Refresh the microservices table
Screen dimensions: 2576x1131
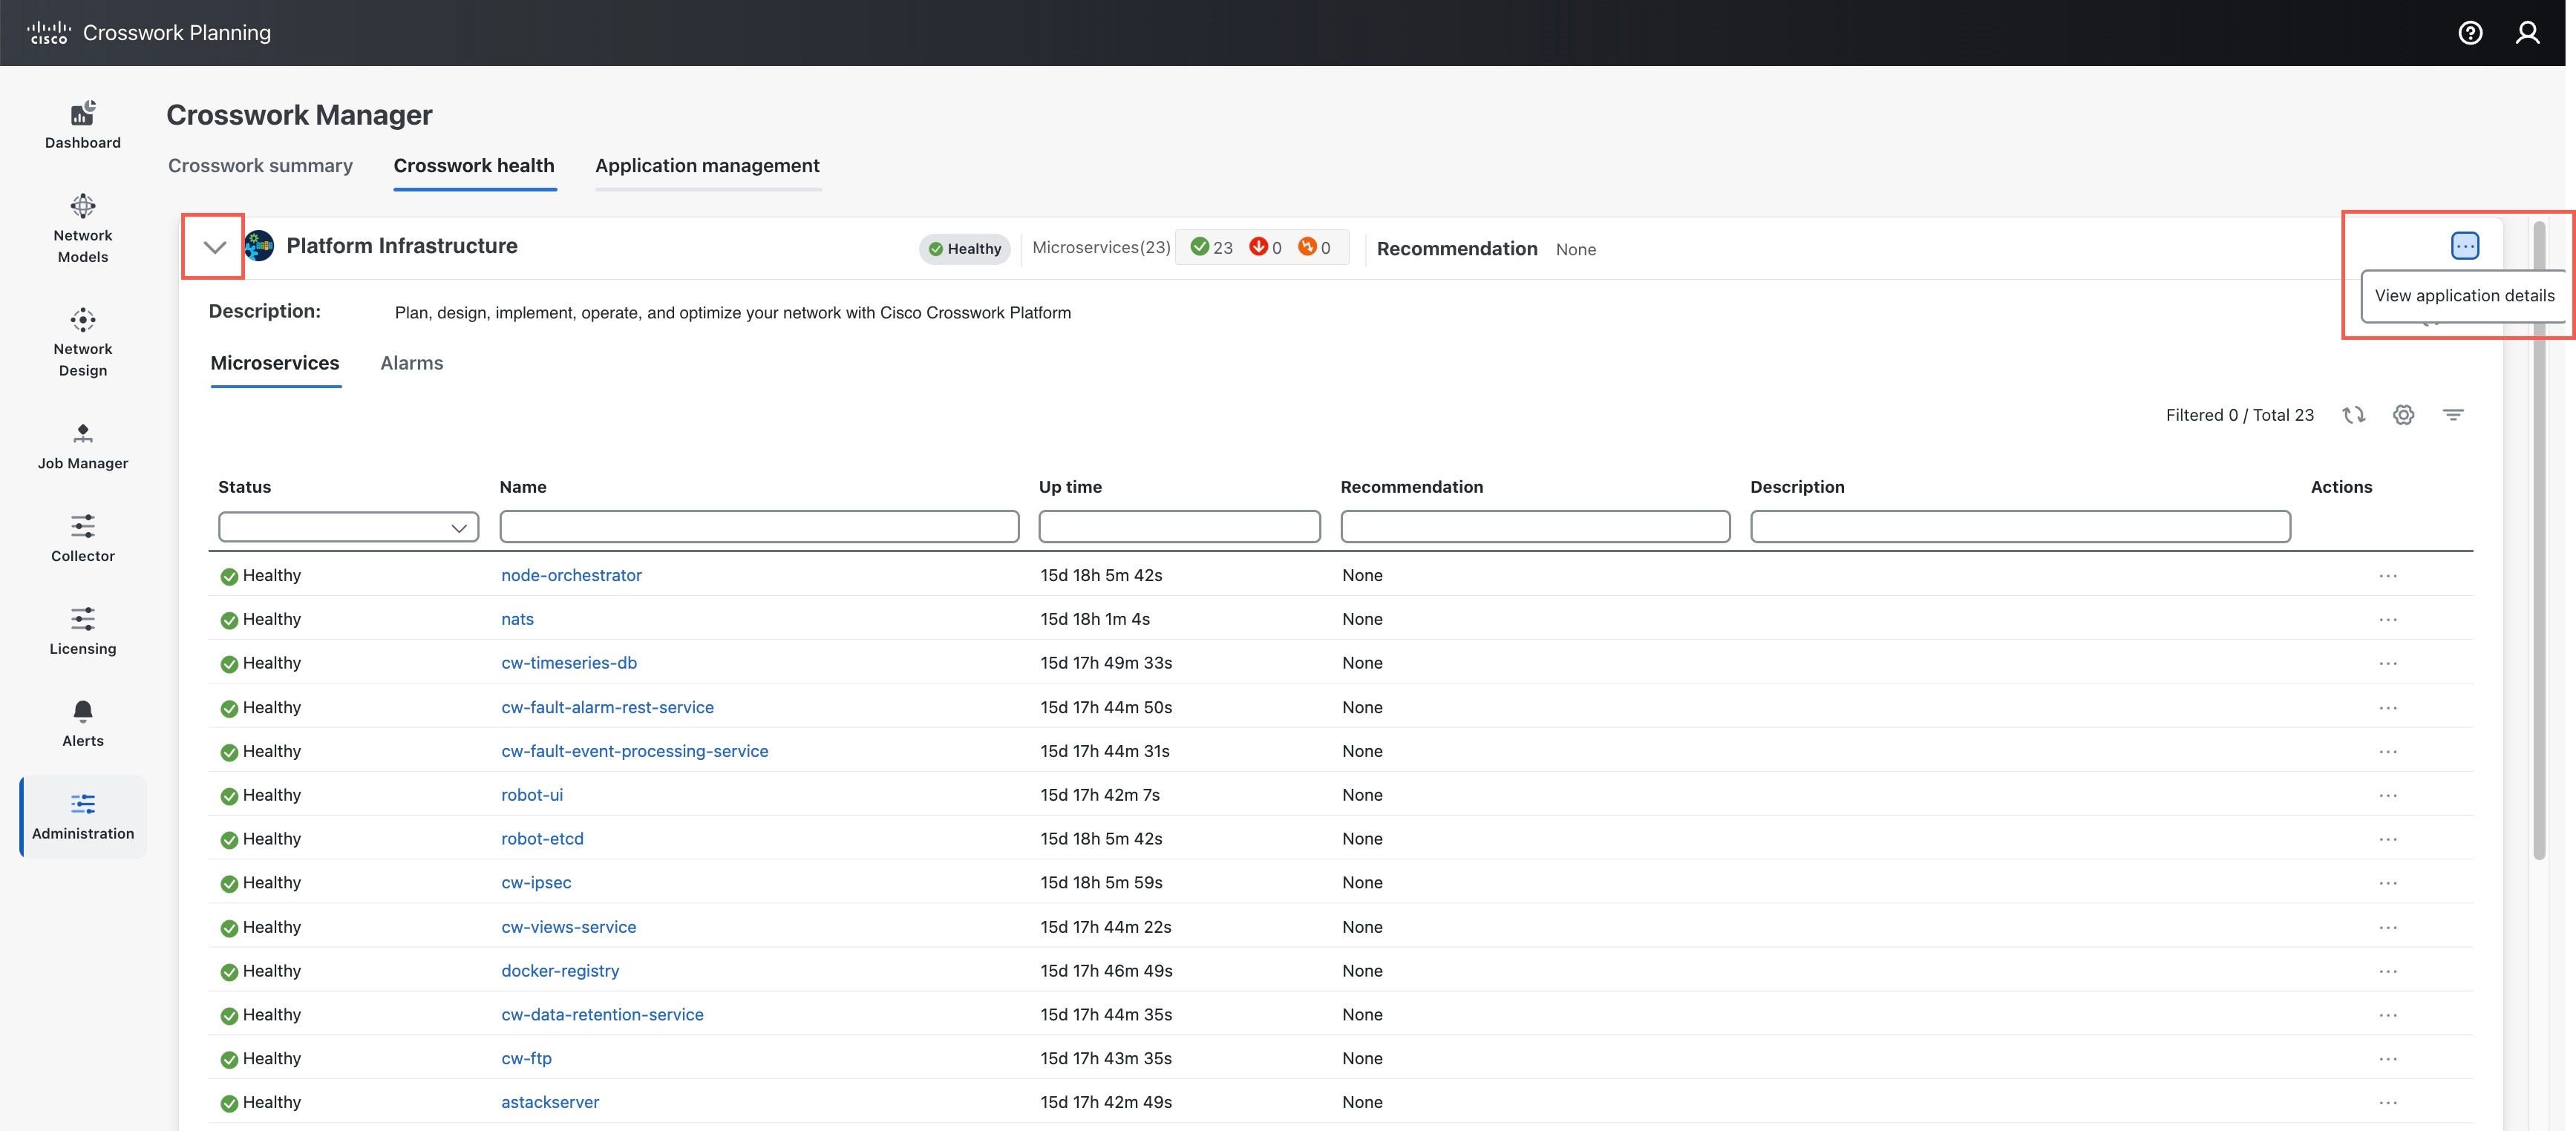(x=2353, y=415)
